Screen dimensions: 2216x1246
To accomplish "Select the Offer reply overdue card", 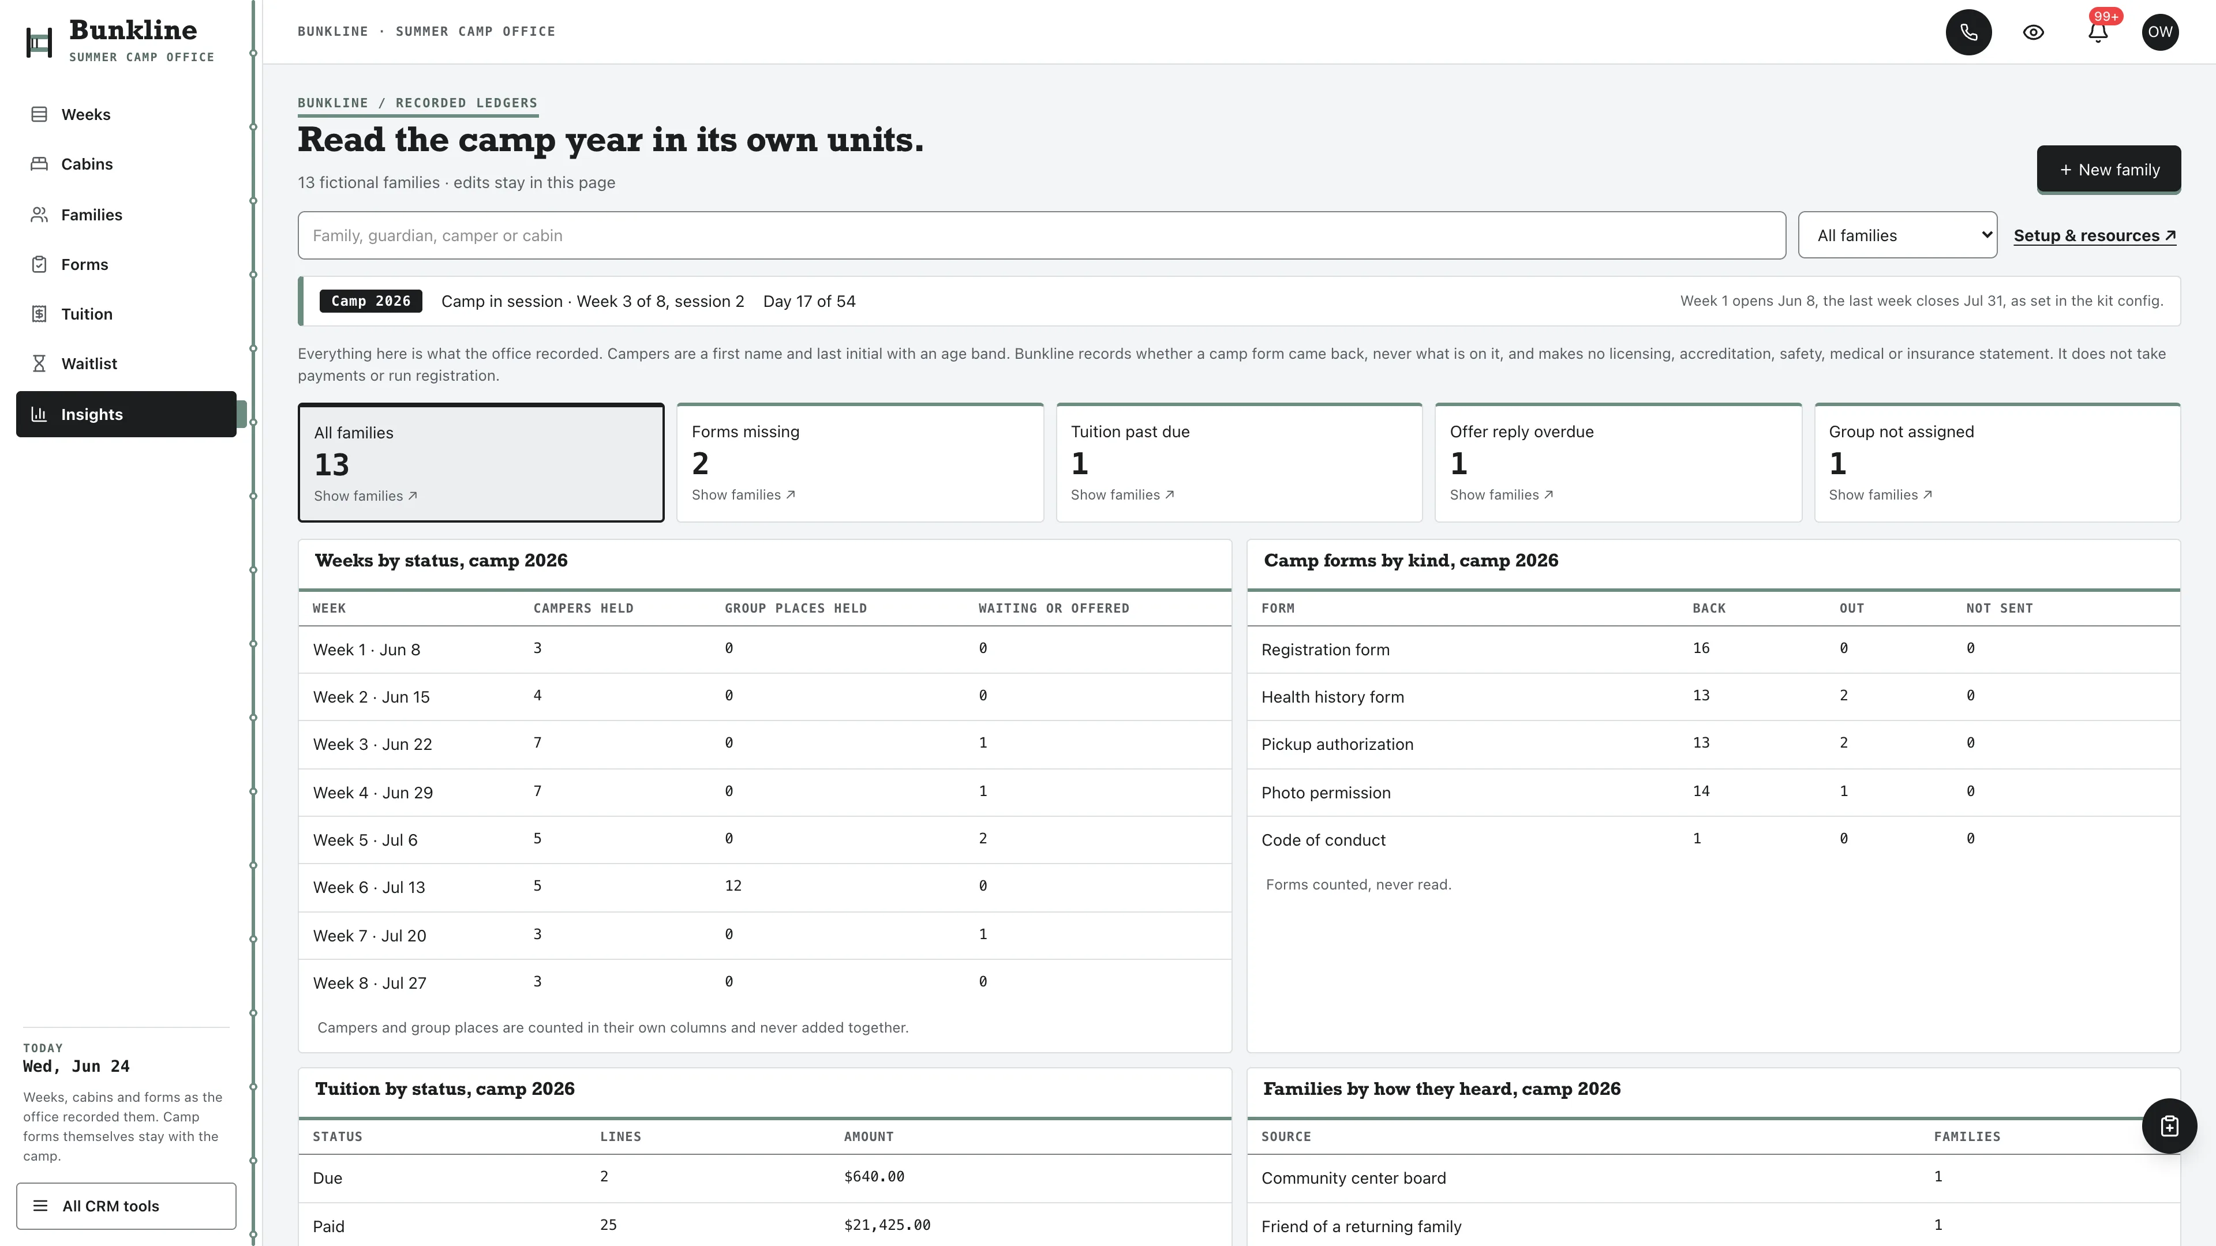I will coord(1618,463).
